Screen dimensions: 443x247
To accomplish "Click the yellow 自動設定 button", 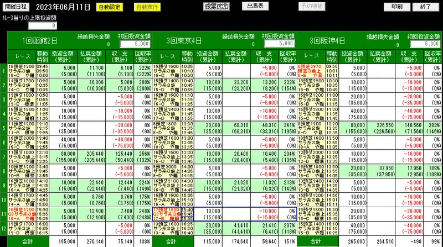I will pyautogui.click(x=110, y=7).
